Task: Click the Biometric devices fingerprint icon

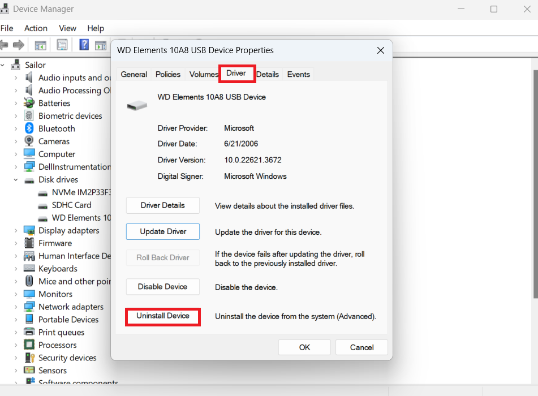Action: tap(29, 115)
